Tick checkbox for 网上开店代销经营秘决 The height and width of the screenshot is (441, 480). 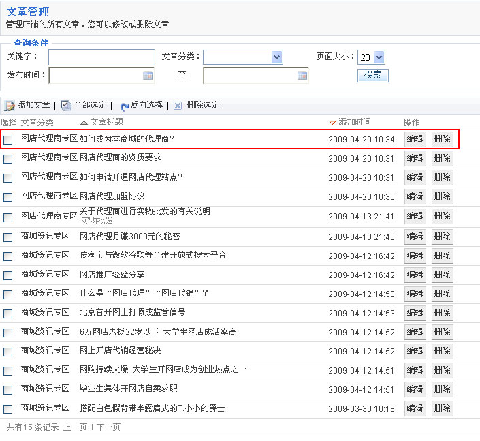[x=8, y=352]
